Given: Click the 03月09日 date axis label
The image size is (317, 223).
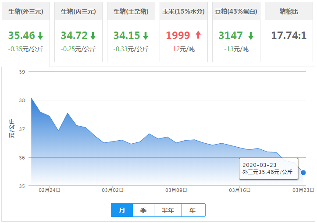Looking at the screenshot, I should point(176,191).
